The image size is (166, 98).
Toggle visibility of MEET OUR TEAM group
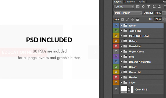point(116,36)
